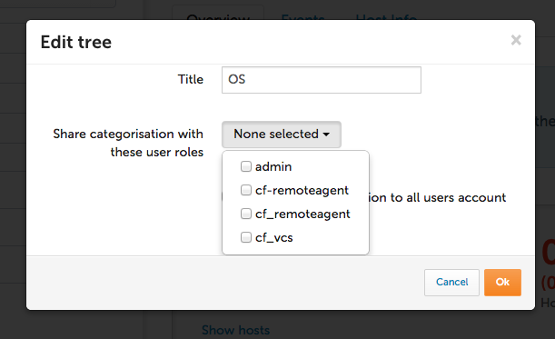
Task: Click the caret arrow on None selected
Action: [326, 135]
